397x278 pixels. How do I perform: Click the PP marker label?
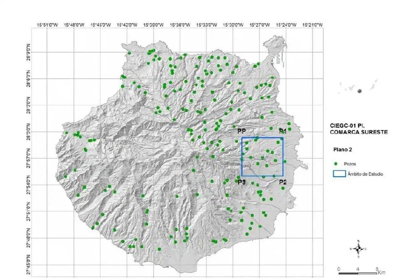(x=241, y=131)
